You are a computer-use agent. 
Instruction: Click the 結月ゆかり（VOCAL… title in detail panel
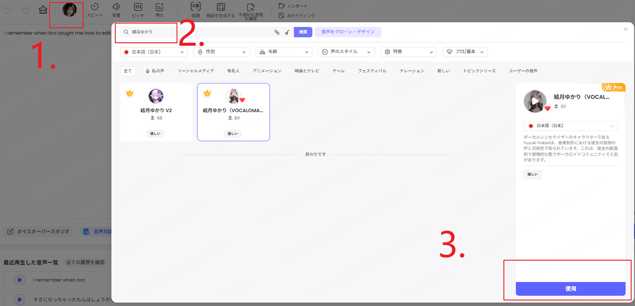click(582, 97)
